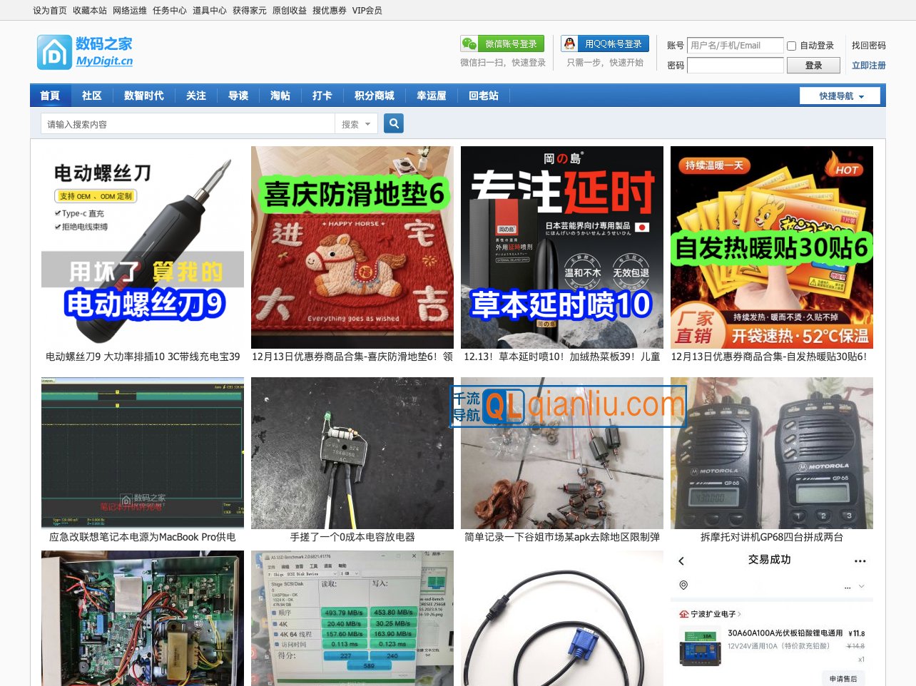Open the 任务中心 link
Screen dimensions: 916x686
click(x=168, y=10)
